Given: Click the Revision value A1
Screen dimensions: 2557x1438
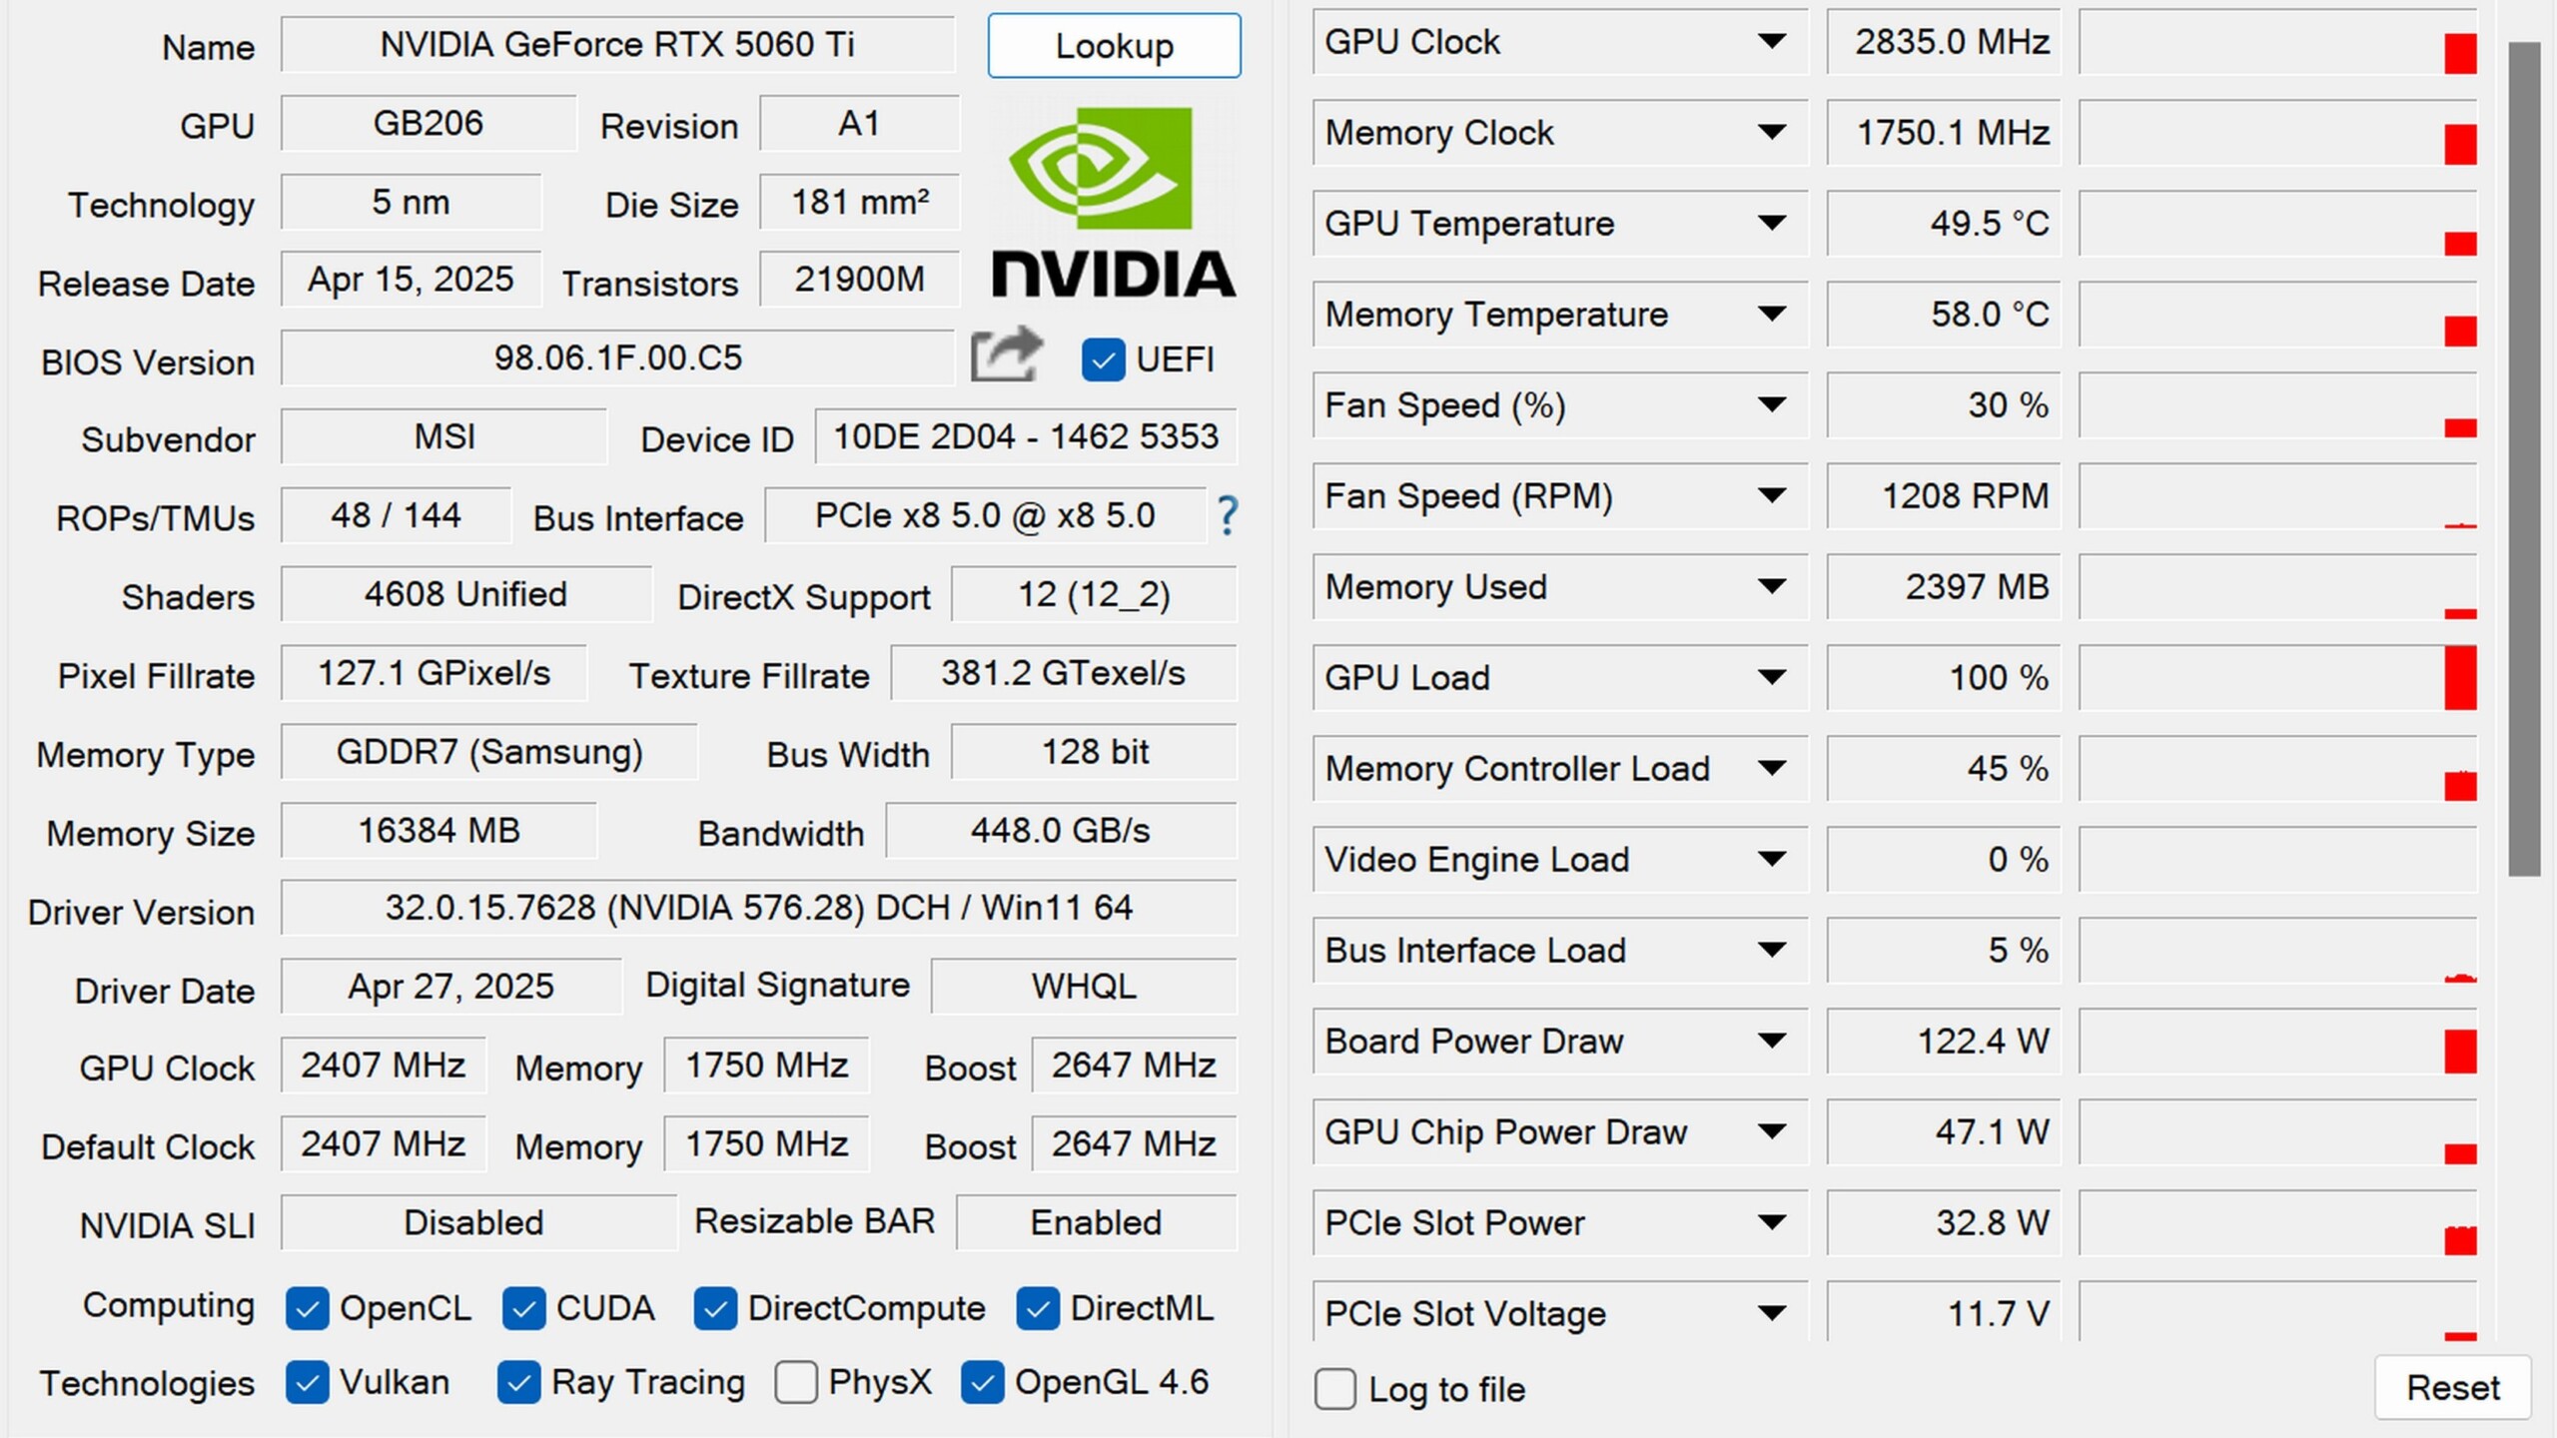Looking at the screenshot, I should (x=859, y=124).
